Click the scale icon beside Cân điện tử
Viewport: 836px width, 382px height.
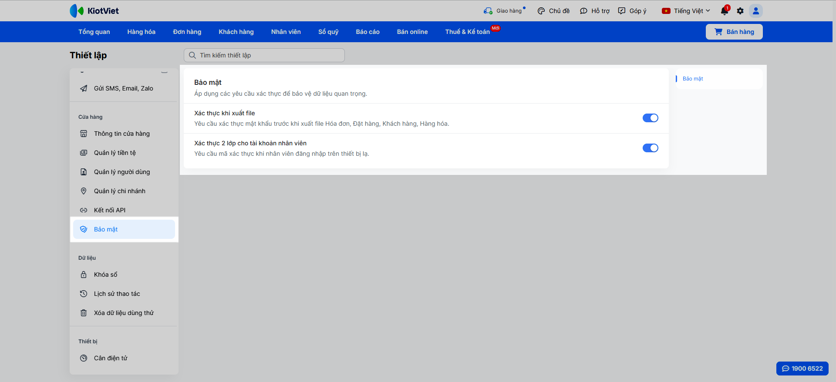(x=84, y=358)
